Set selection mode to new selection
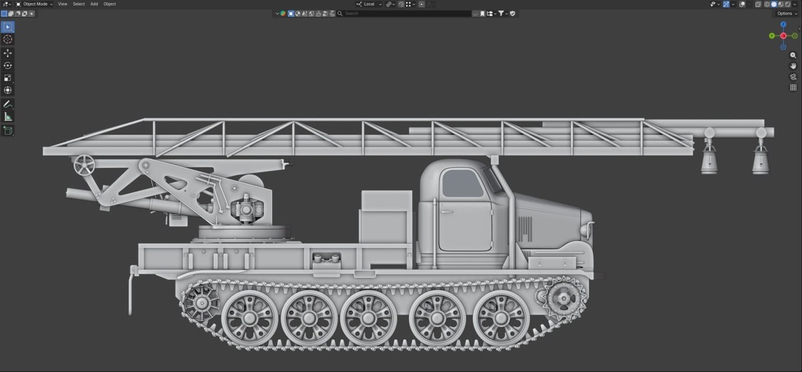Screen dimensions: 802x372 (4, 13)
